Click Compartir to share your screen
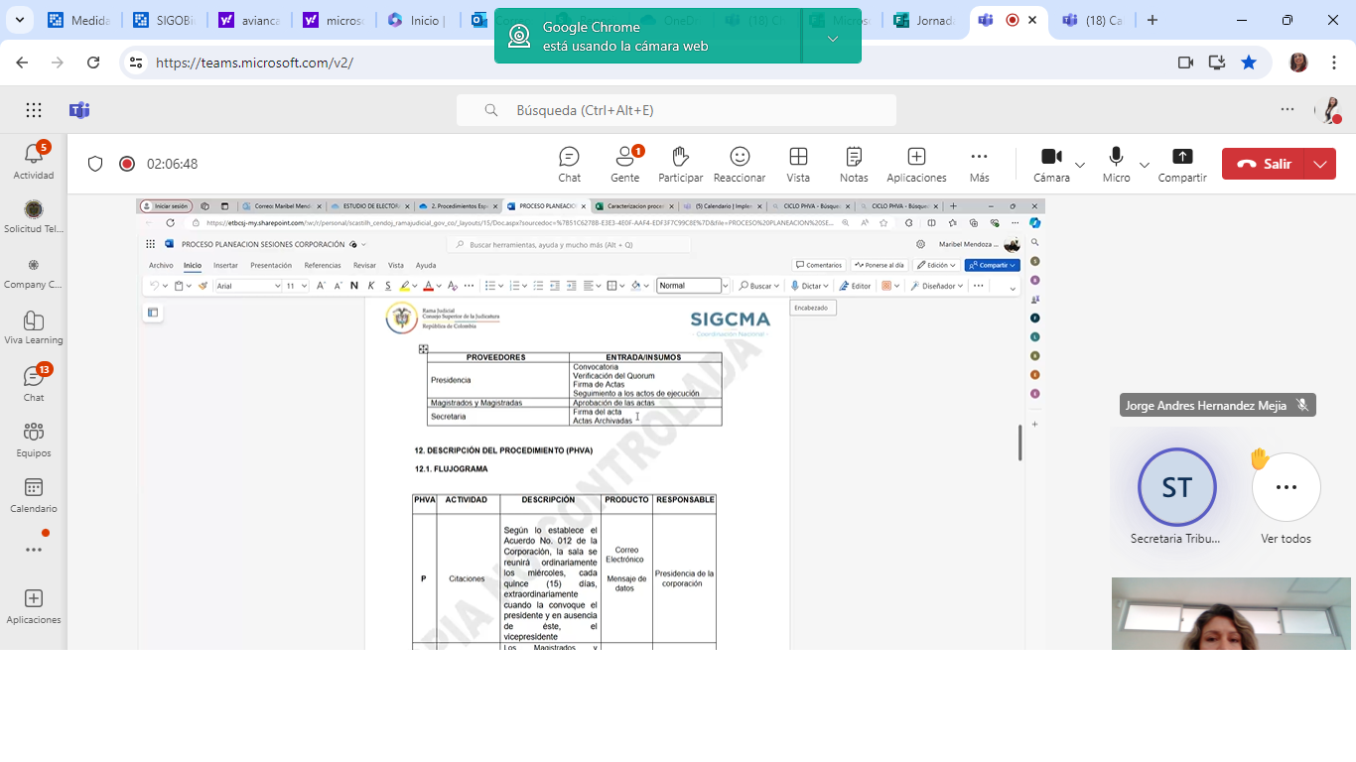This screenshot has height=762, width=1356. 1182,164
